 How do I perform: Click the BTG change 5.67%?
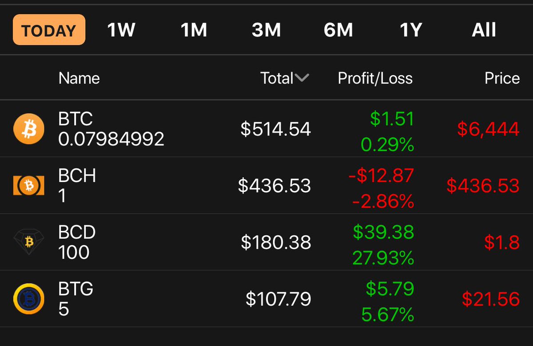(x=387, y=315)
